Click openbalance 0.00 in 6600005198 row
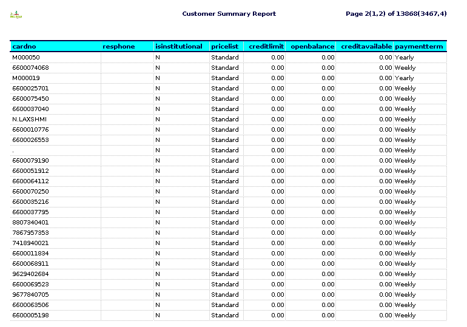Viewport: 467px width, 327px height. click(x=328, y=315)
